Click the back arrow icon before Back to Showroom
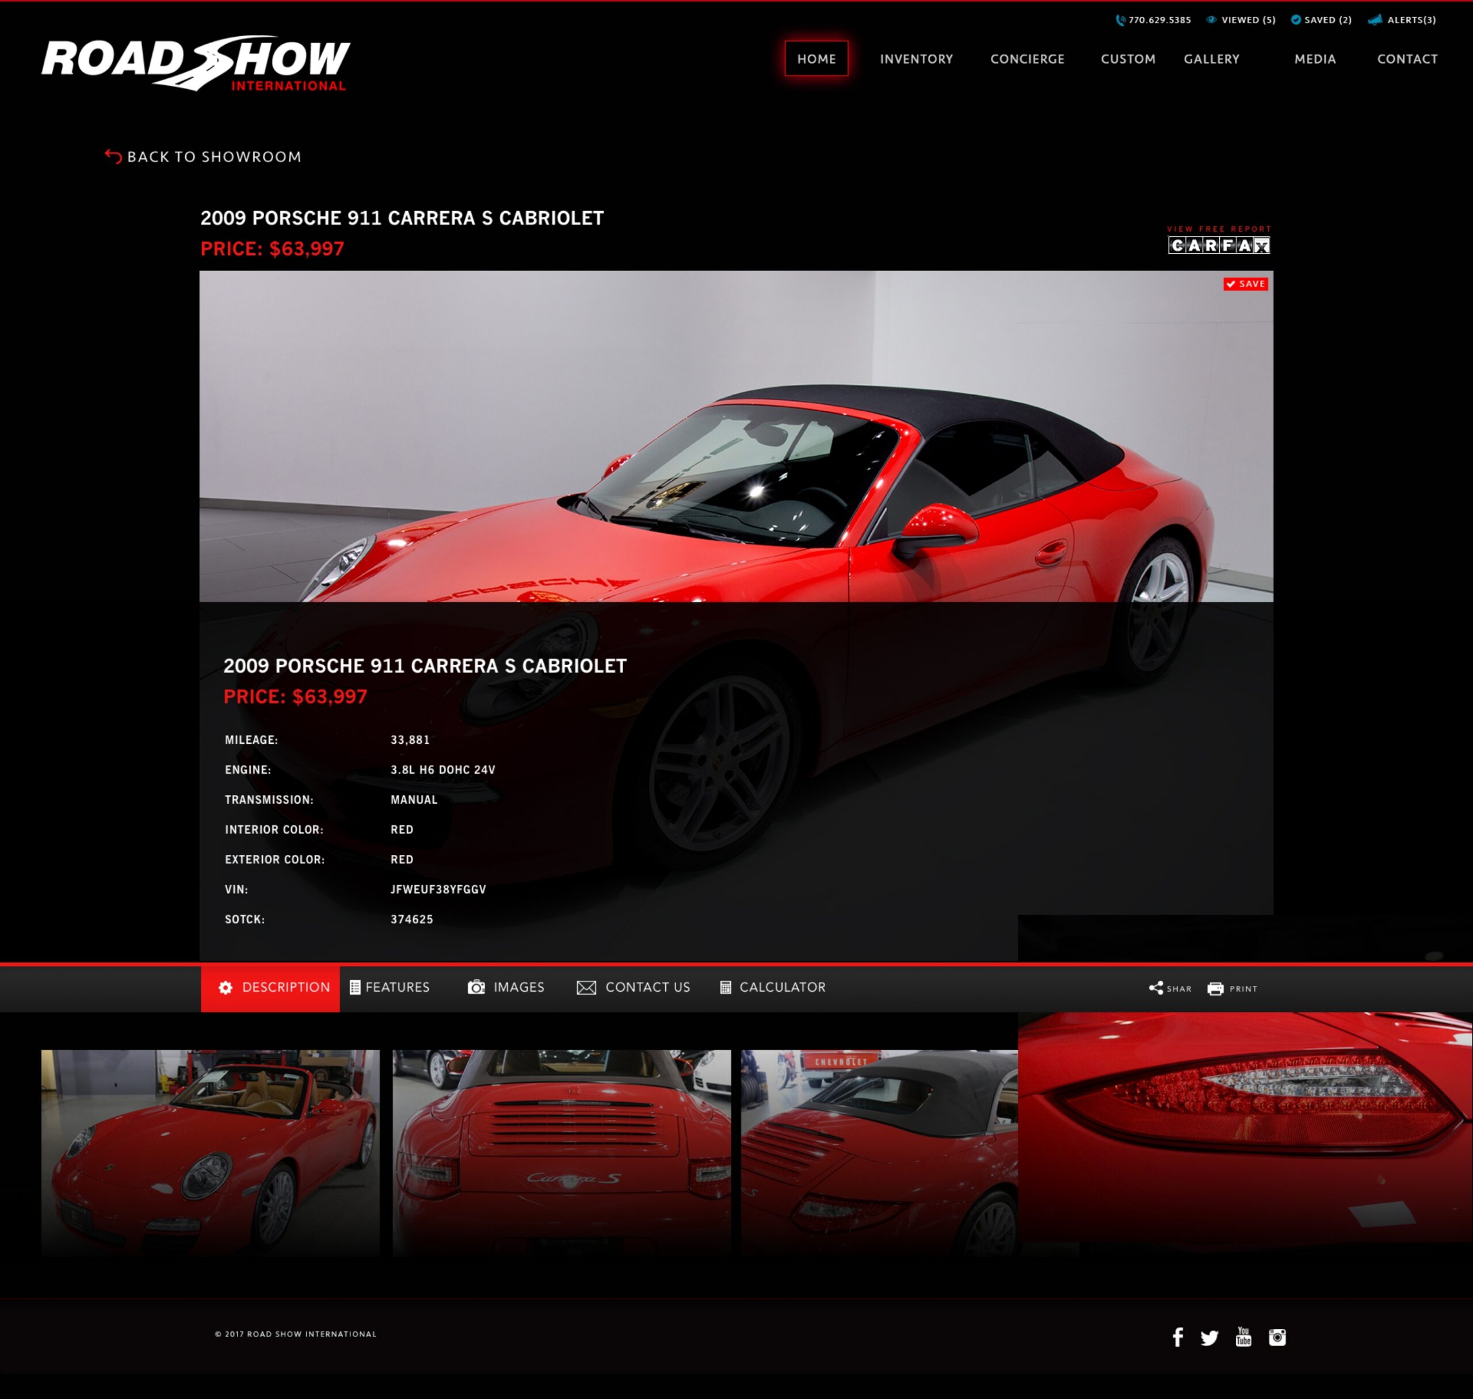The width and height of the screenshot is (1473, 1399). [x=113, y=156]
